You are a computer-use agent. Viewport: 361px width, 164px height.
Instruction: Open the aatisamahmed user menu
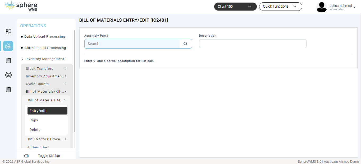pyautogui.click(x=342, y=7)
